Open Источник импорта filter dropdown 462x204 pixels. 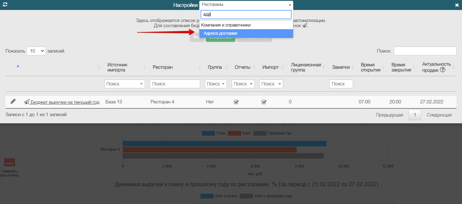125,84
